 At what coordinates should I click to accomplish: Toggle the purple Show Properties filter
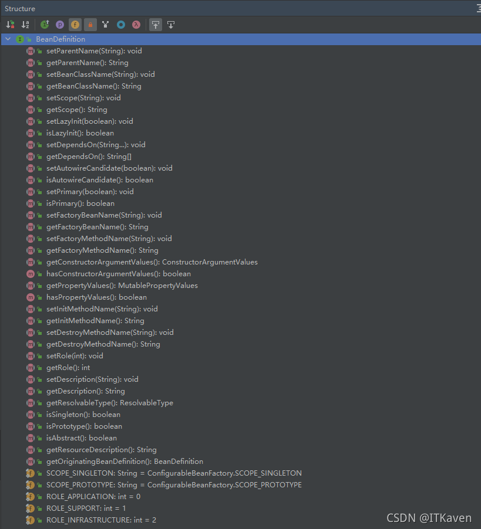59,25
